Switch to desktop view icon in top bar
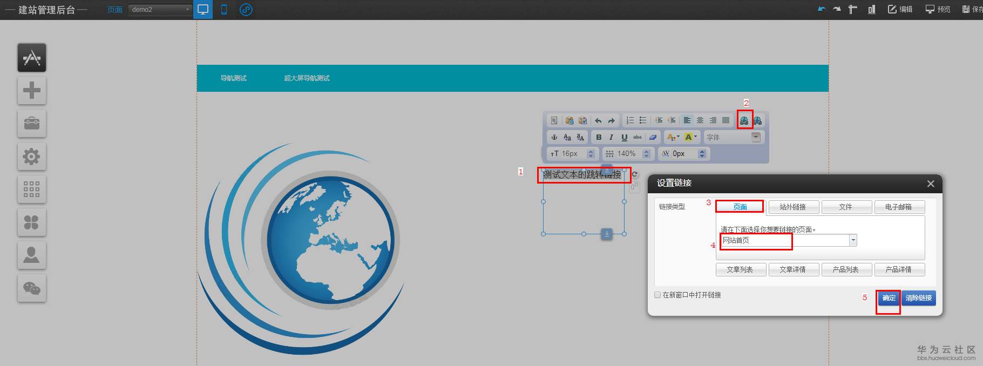The height and width of the screenshot is (366, 983). point(203,9)
